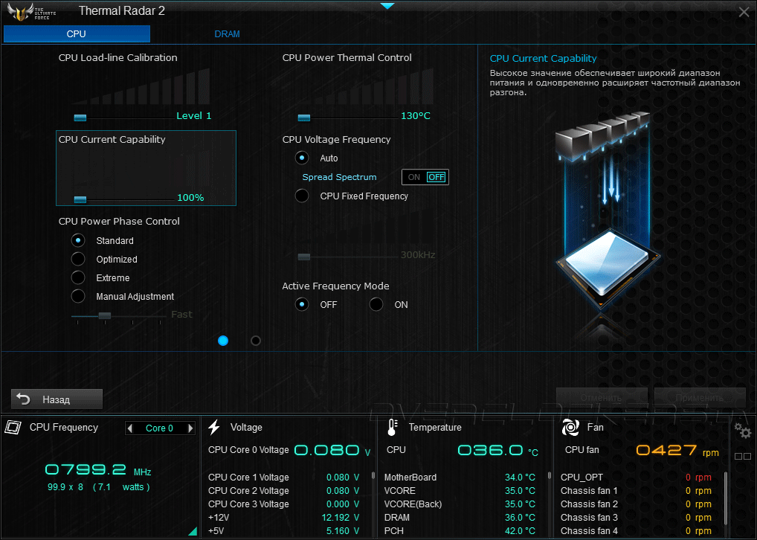Click the 300kHz fixed frequency slider handle

(304, 257)
